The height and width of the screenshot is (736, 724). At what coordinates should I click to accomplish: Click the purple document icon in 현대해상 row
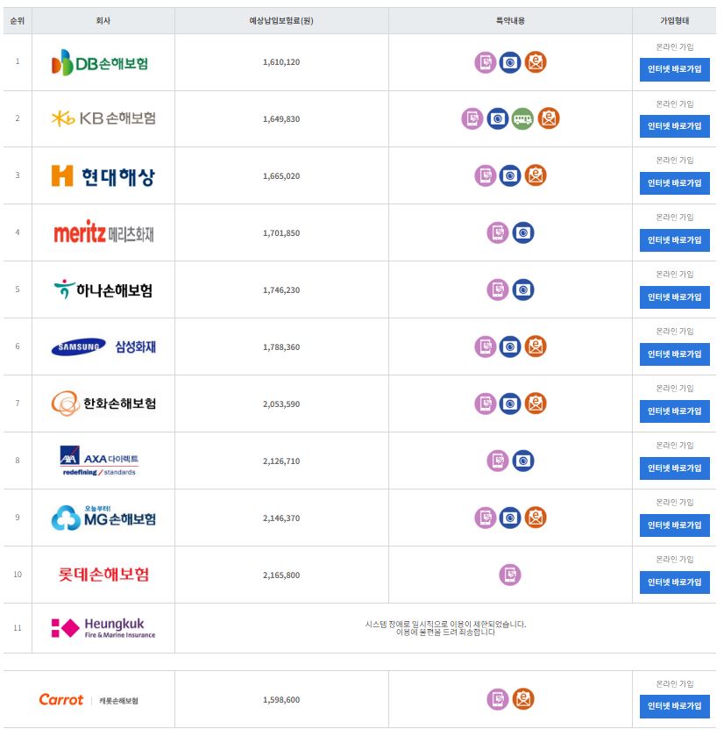point(486,176)
